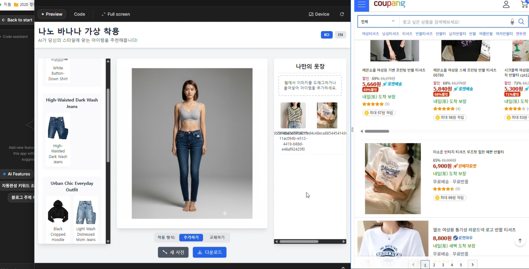Screen dimensions: 529x269
Task: Switch language to KO
Action: (x=327, y=35)
